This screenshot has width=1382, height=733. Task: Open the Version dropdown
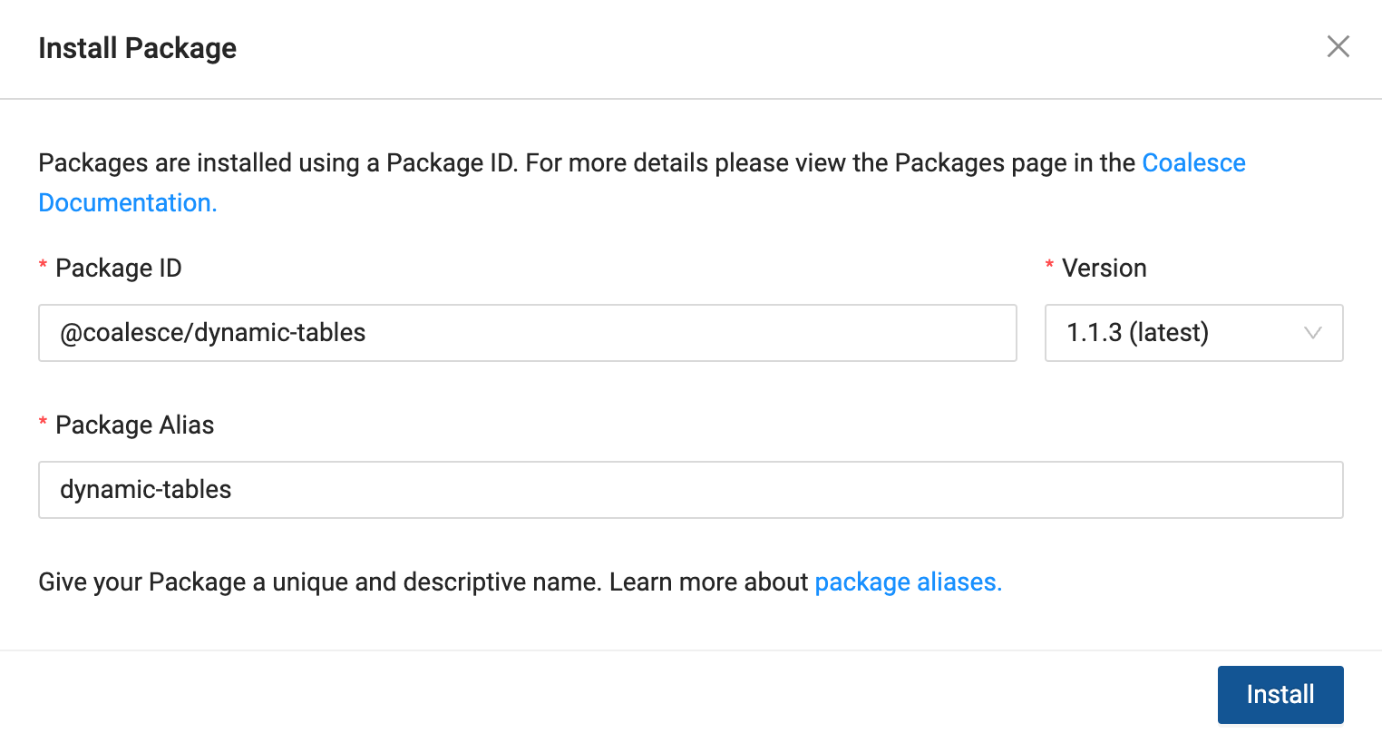tap(1192, 333)
